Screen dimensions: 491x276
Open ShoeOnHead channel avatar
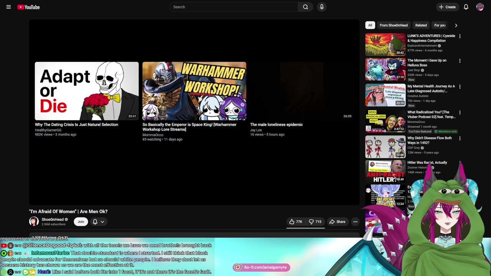[34, 222]
